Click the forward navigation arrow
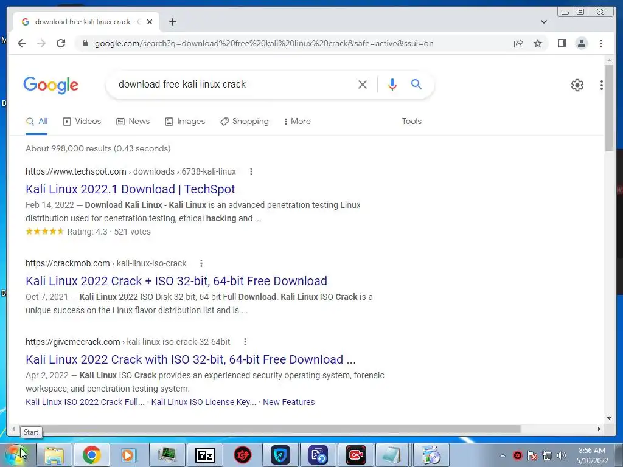 pyautogui.click(x=41, y=43)
